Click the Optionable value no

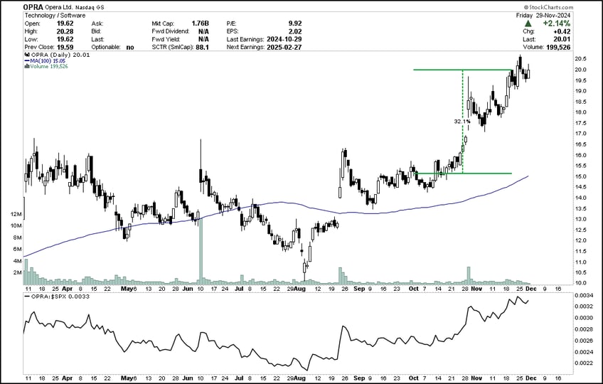pos(130,47)
